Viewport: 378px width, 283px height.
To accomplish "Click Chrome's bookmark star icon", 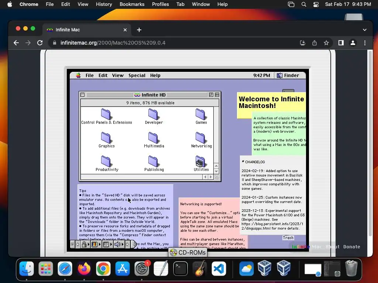I will [x=326, y=43].
